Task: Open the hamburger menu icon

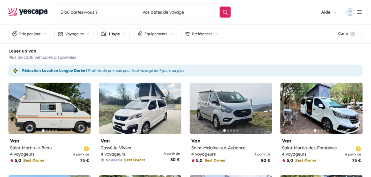Action: coord(359,12)
